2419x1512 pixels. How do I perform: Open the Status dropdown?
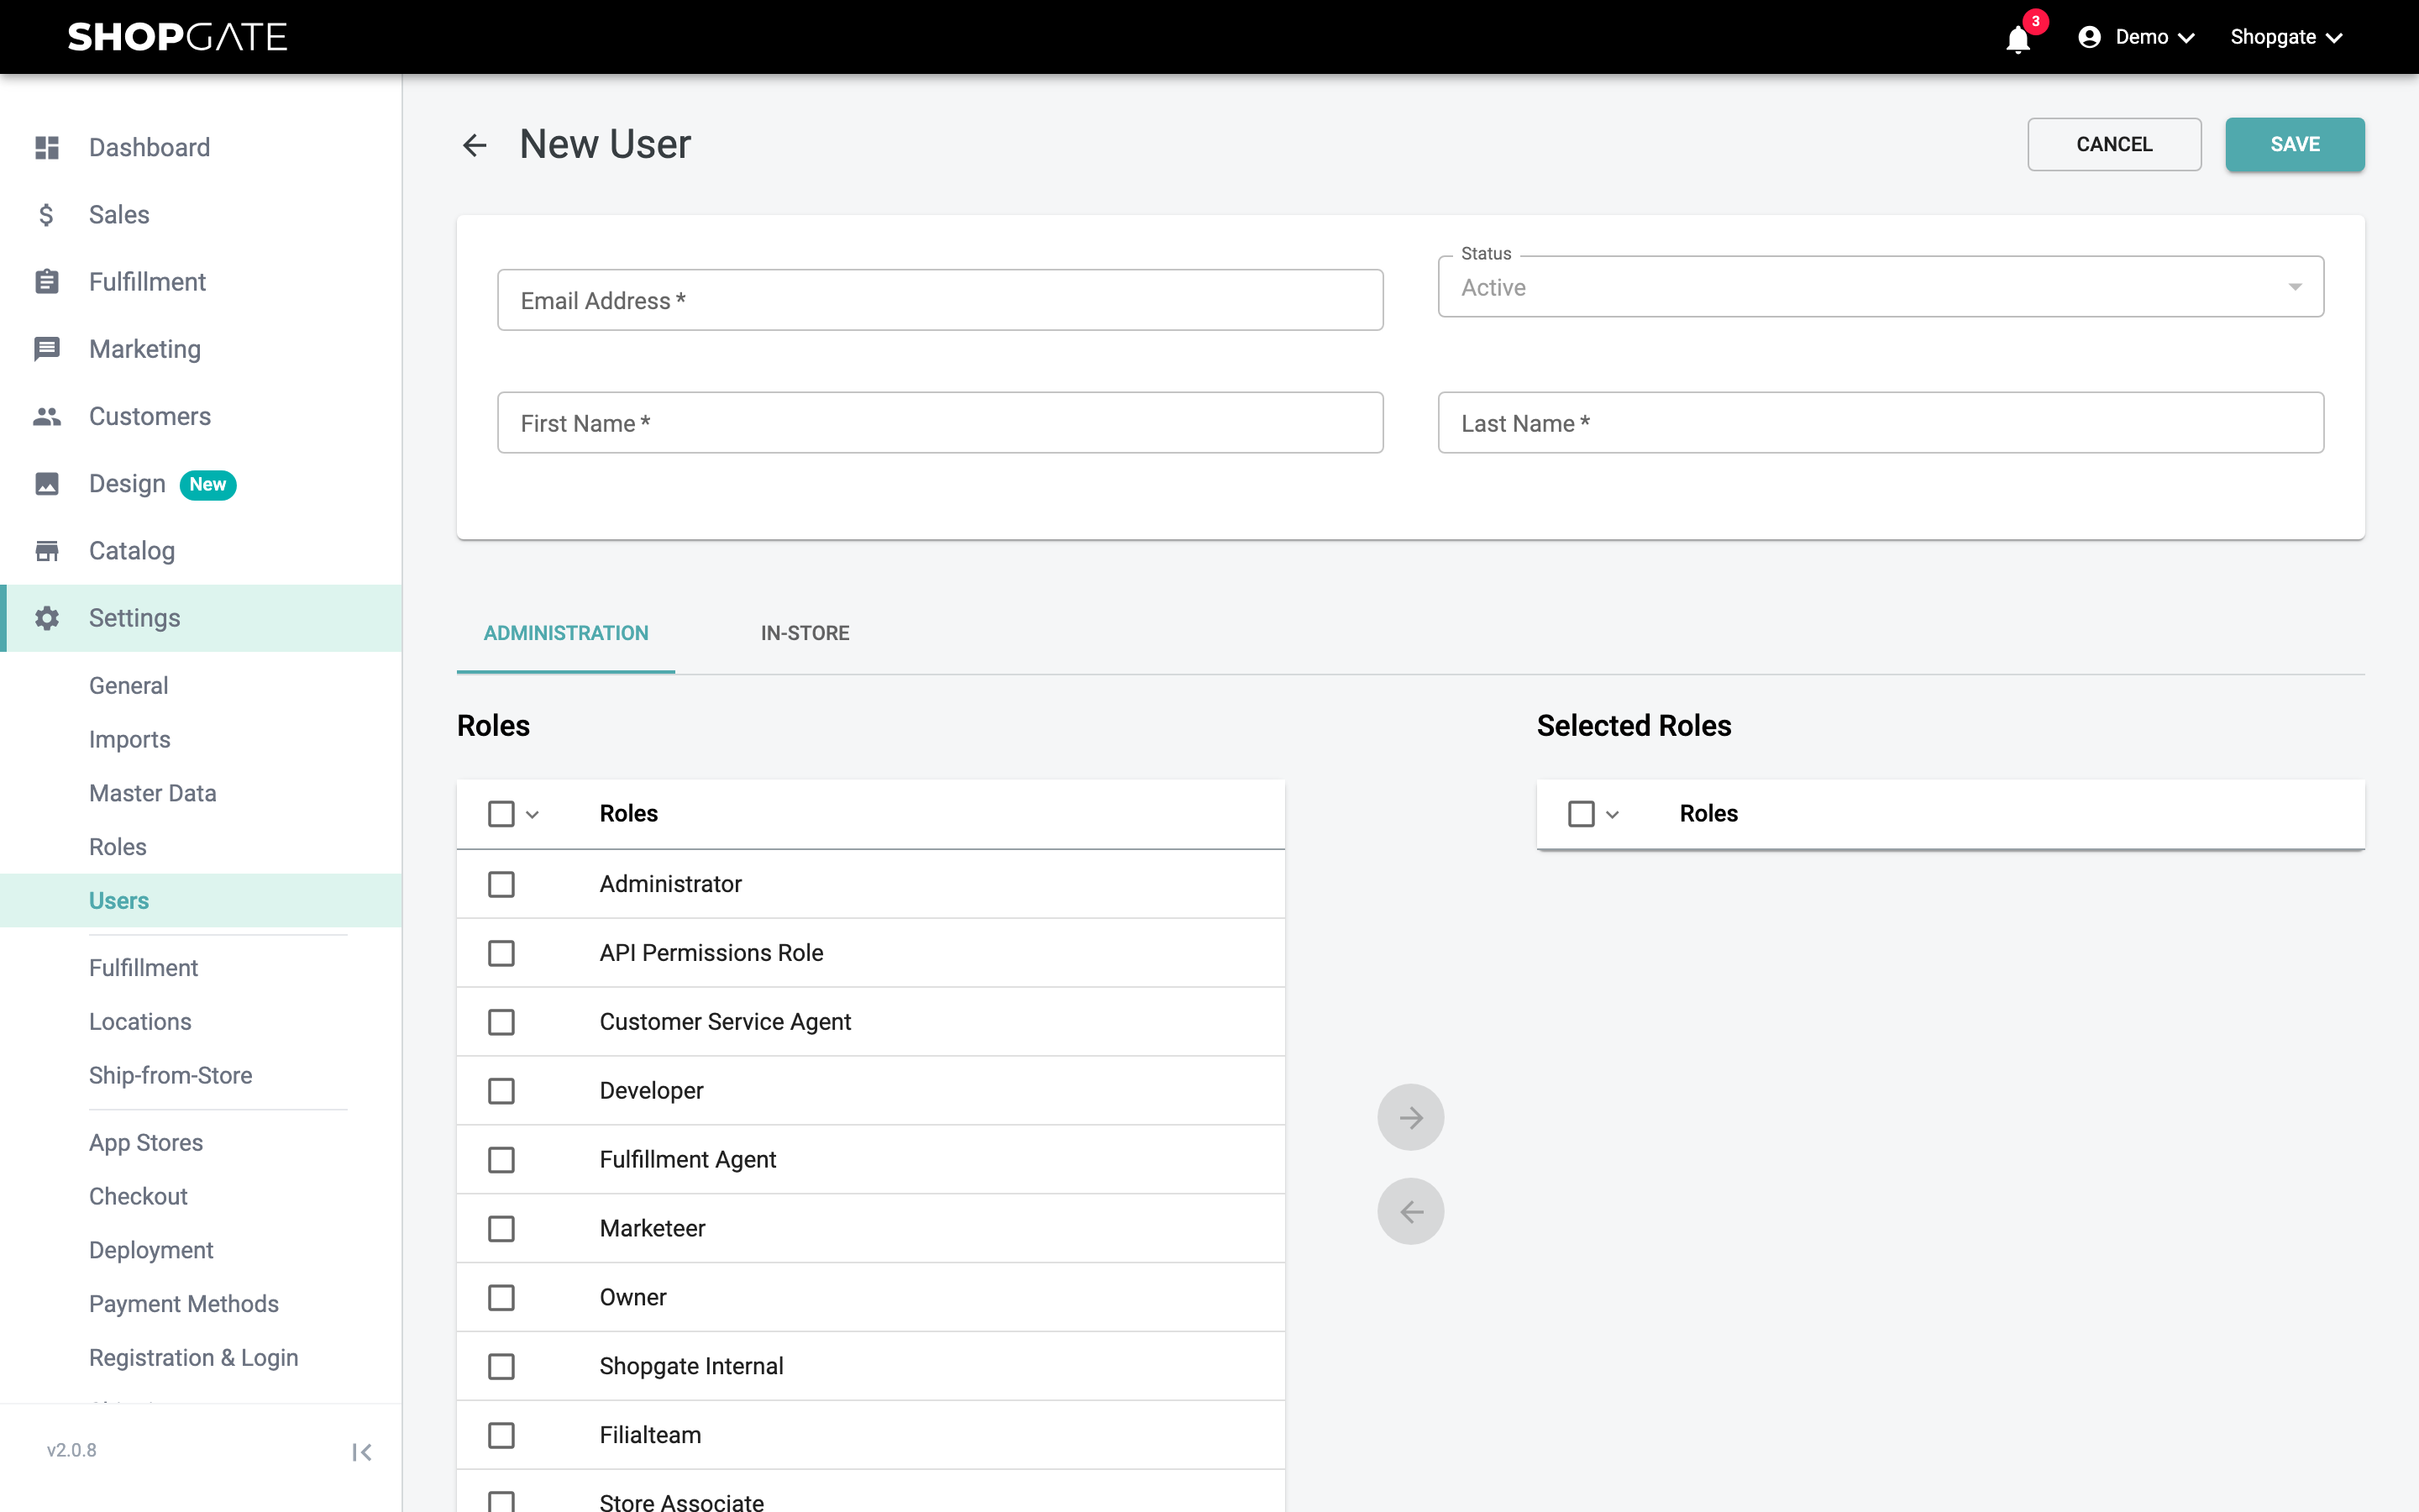[1881, 287]
